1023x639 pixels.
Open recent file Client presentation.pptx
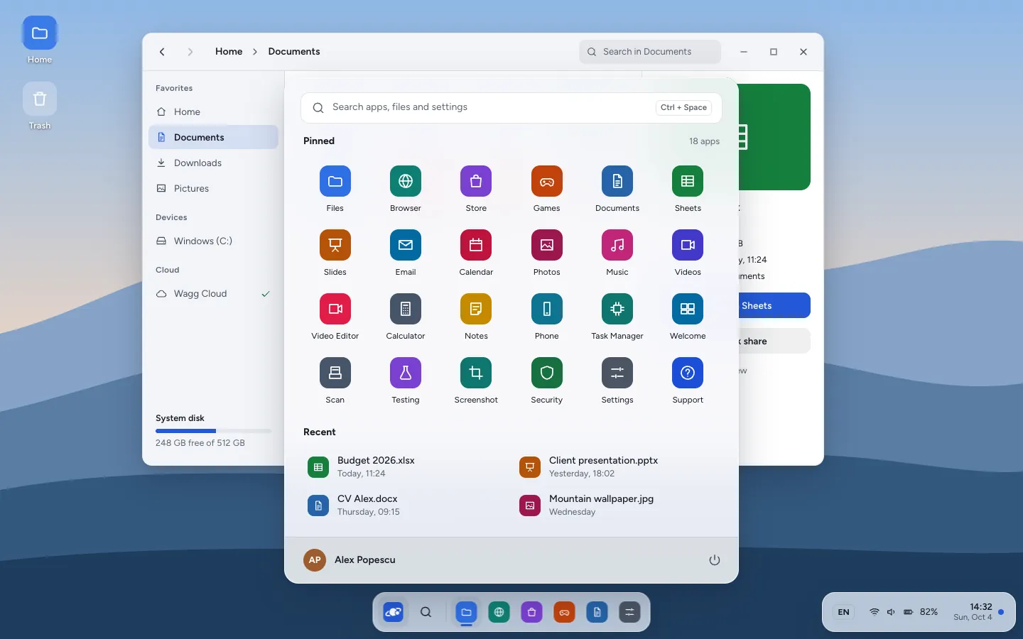[617, 467]
